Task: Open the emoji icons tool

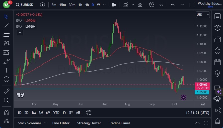Action: point(6,79)
